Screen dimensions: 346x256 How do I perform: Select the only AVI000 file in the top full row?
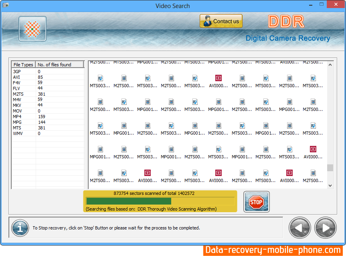pyautogui.click(x=218, y=81)
